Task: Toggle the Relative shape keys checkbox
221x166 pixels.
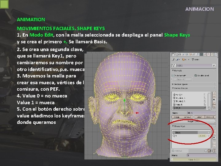Action: pos(173,151)
